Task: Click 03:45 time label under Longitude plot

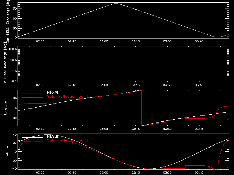Action: (x=199, y=129)
